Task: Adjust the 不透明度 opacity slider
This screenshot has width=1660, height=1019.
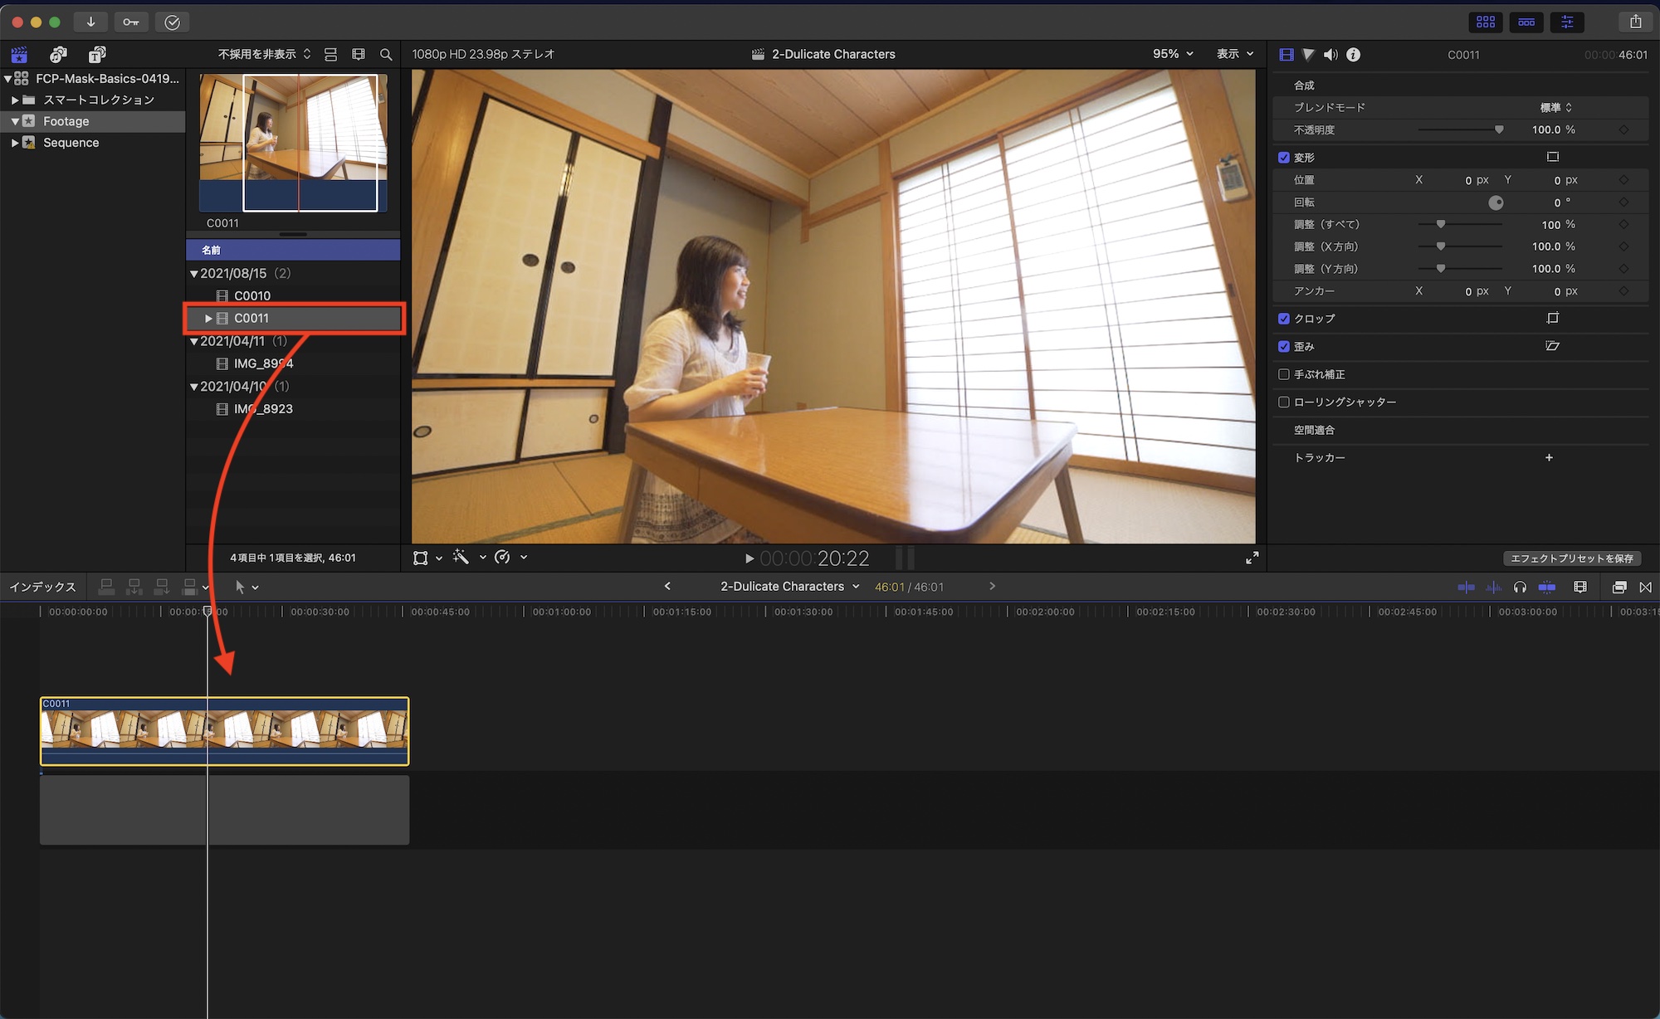Action: 1499,130
